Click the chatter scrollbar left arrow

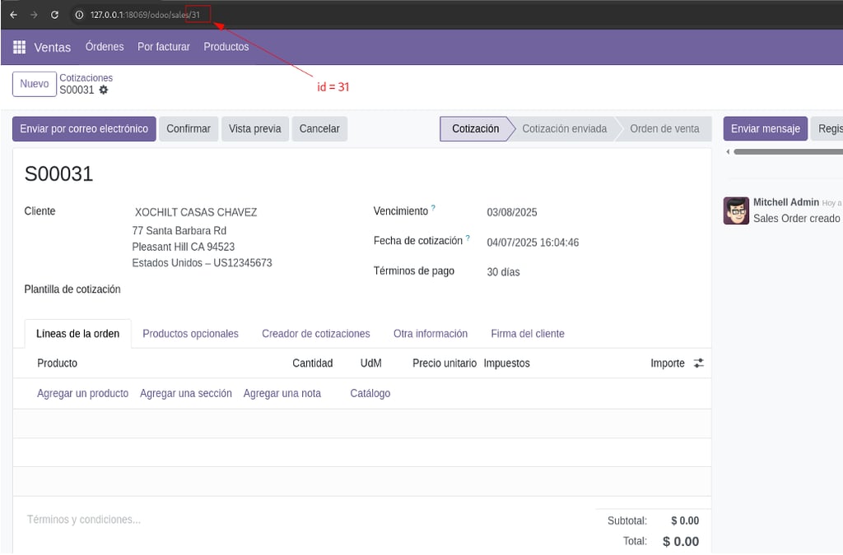click(728, 152)
